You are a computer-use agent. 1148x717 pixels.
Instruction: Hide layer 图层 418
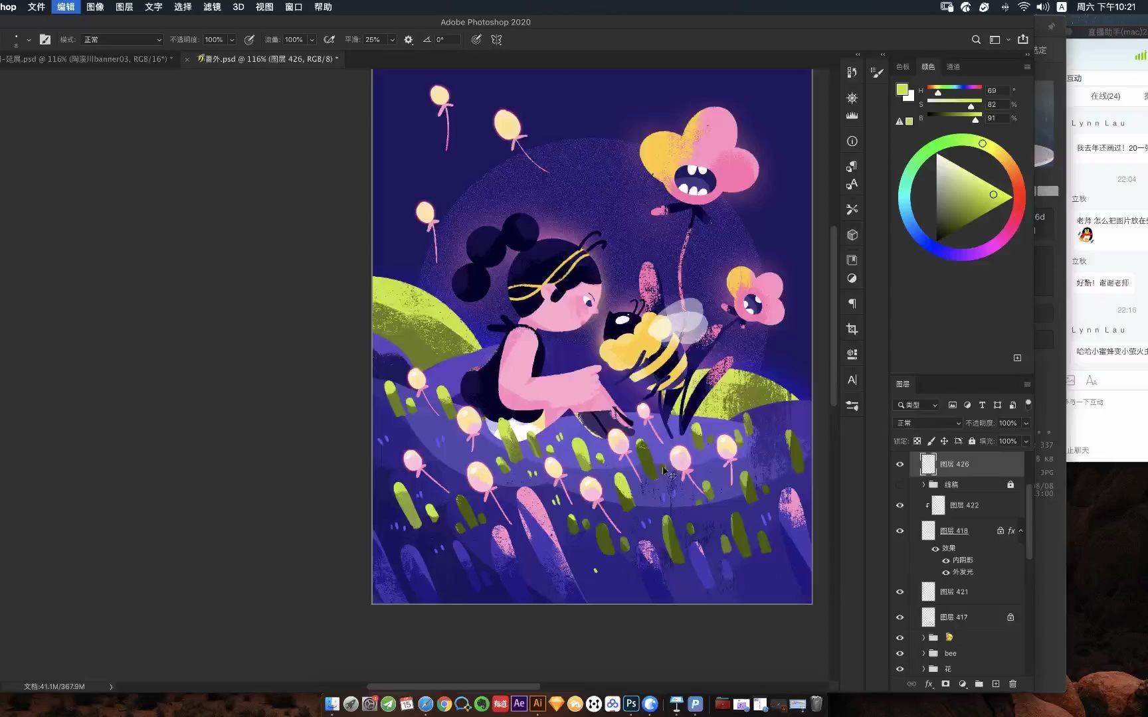pos(900,530)
